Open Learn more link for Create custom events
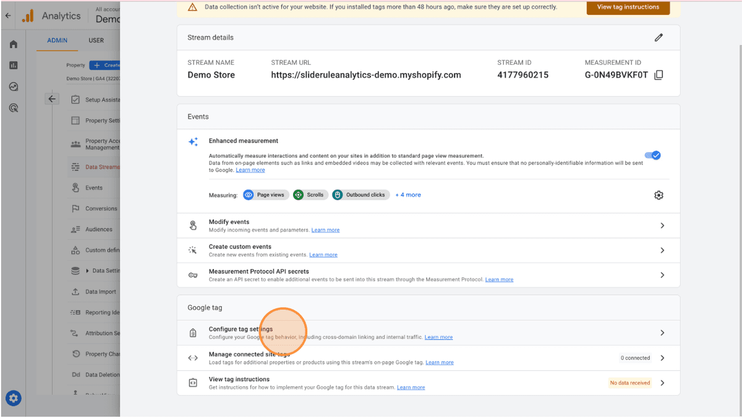Viewport: 742px width, 419px height. coord(323,255)
